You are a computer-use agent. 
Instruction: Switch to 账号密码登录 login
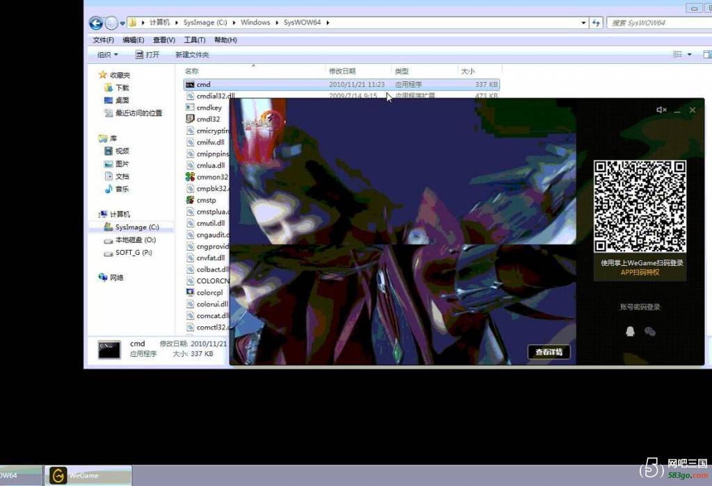point(640,307)
